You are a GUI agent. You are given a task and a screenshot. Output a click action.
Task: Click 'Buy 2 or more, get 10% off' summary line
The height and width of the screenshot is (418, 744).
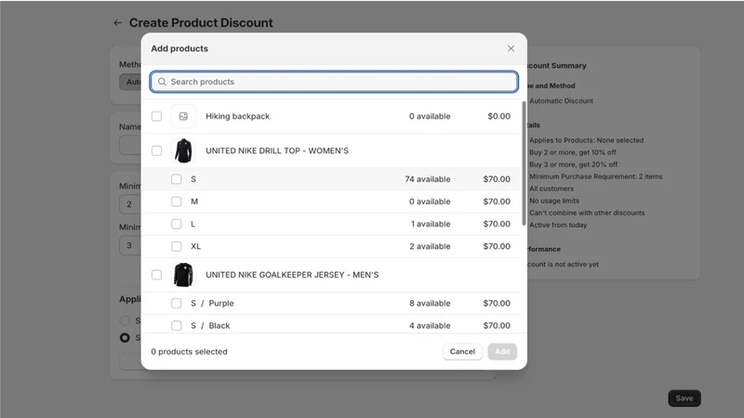(x=573, y=152)
